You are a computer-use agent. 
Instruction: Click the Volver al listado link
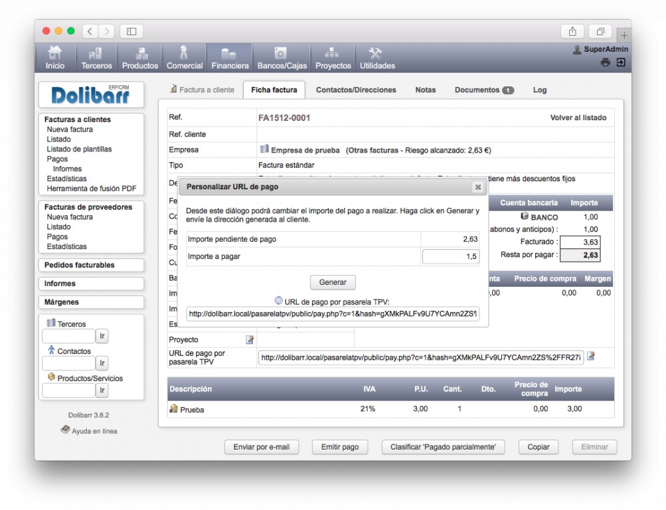578,118
